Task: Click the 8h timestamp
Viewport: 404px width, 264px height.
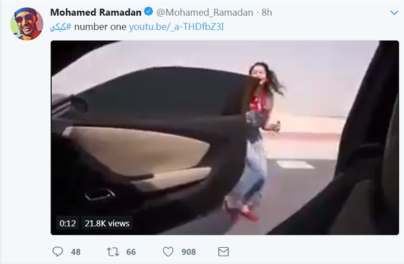Action: (x=267, y=12)
